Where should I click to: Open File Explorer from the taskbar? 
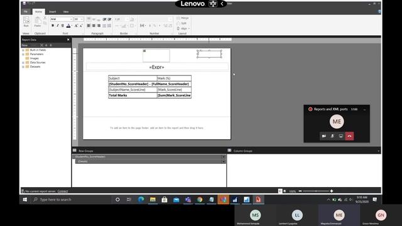[153, 200]
